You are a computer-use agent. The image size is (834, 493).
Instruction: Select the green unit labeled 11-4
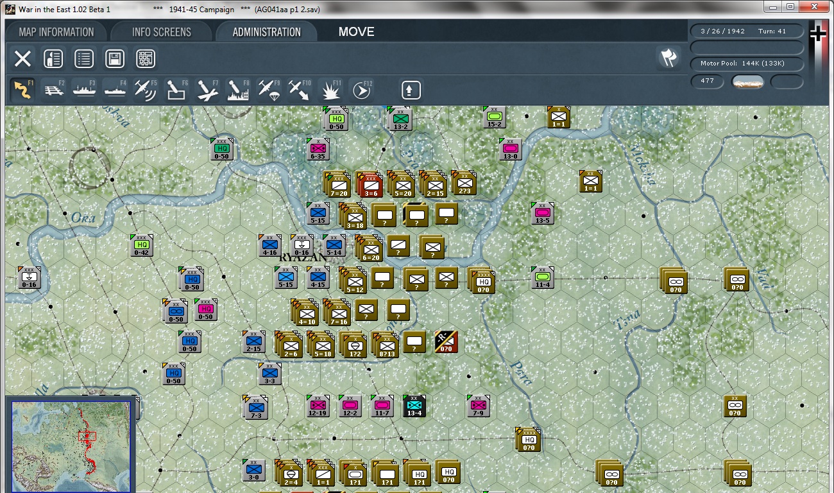(x=542, y=278)
